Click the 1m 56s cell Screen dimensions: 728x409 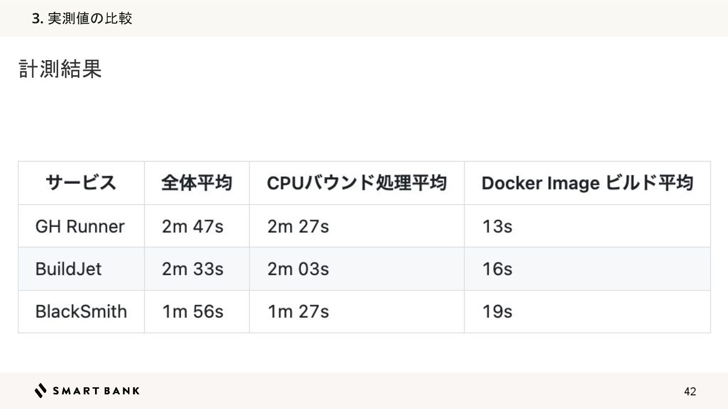193,312
